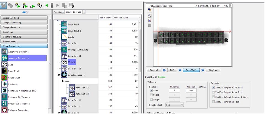Pick the Polygon Smoothing tool icon

4,110
